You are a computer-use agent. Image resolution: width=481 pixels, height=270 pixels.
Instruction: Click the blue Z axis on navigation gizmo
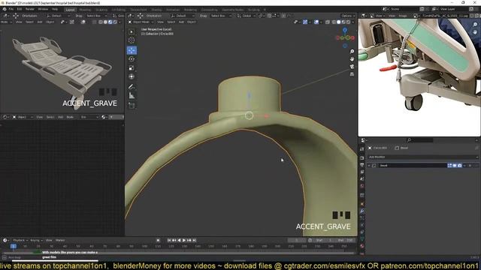pos(345,30)
